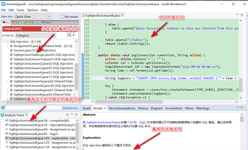
Task: Select the ellipsis tab in the severity bar
Action: pyautogui.click(x=38, y=23)
